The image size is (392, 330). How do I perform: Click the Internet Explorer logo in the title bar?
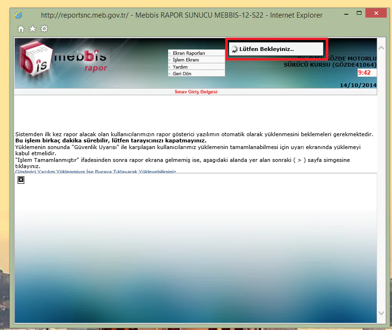18,15
